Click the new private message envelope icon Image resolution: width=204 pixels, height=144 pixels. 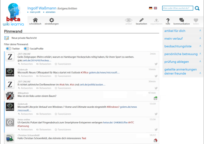6,38
